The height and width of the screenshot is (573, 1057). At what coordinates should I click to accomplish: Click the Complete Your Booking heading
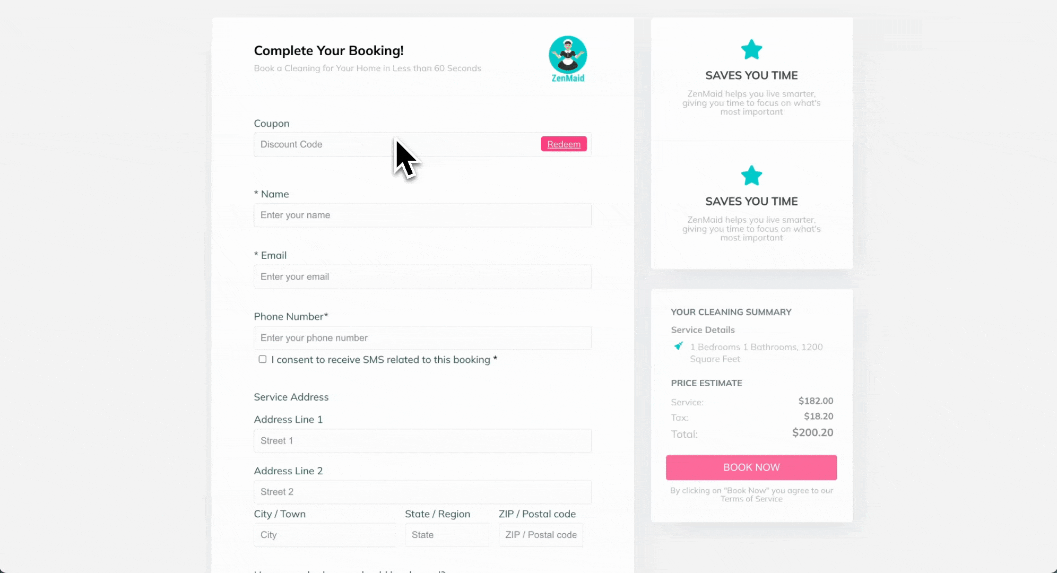click(x=328, y=50)
